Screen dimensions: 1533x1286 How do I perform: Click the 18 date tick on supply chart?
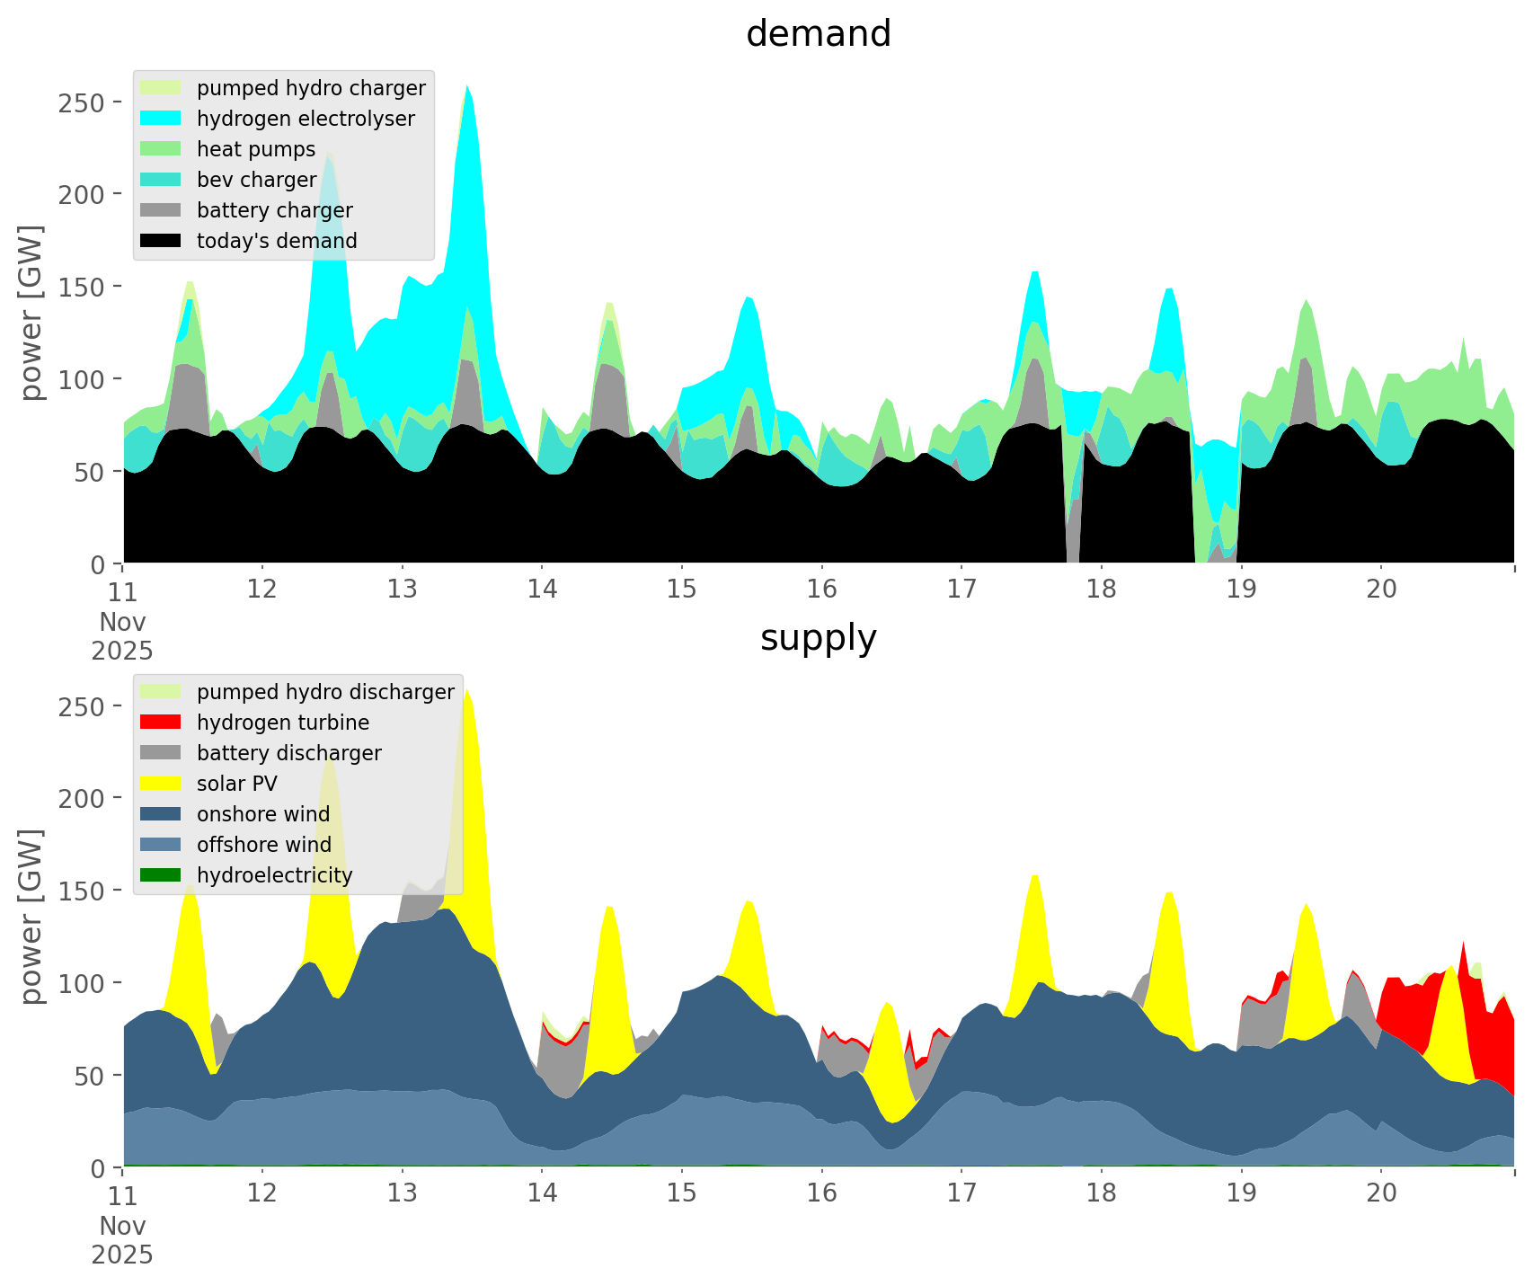tap(1101, 1193)
